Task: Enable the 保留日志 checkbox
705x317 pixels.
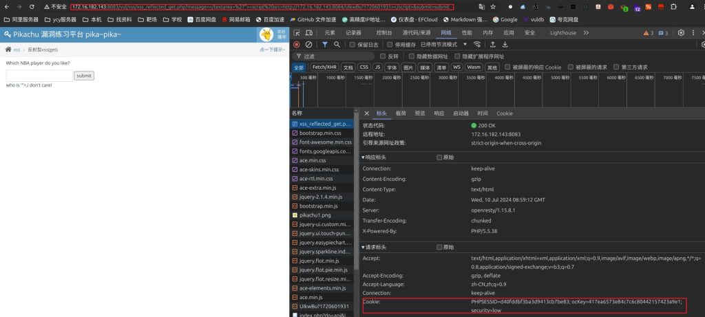Action: (352, 45)
